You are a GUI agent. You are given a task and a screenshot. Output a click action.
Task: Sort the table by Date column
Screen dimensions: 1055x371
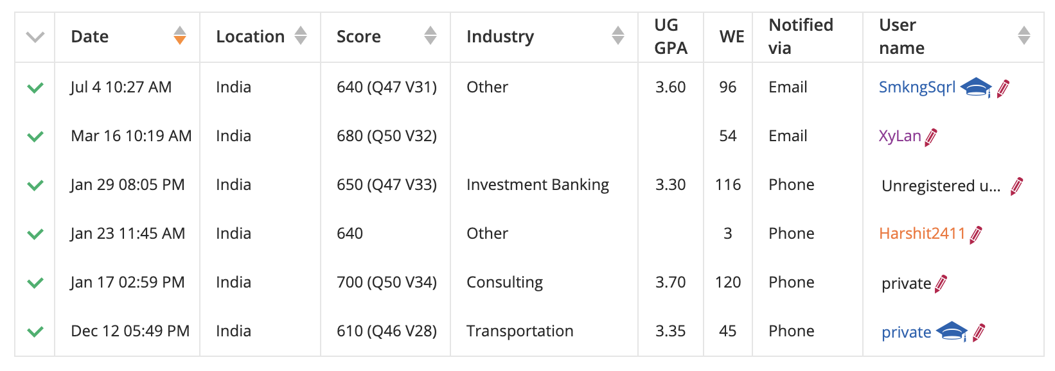180,35
